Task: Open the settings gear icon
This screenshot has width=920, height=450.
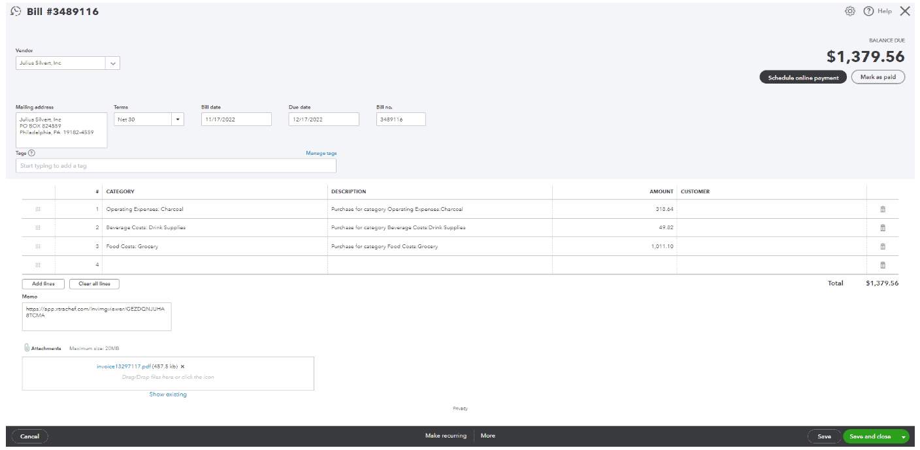Action: 850,11
